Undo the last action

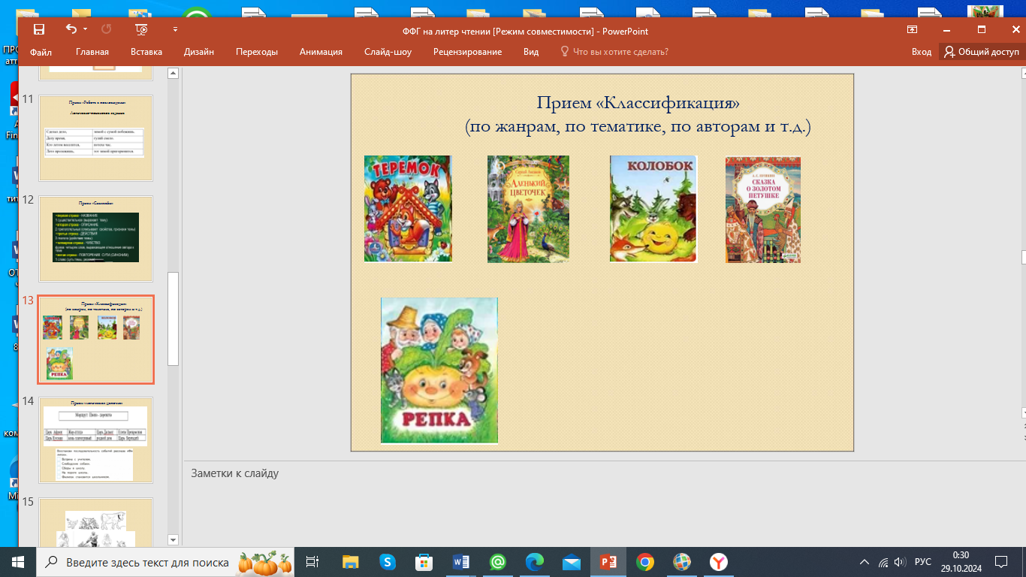[71, 29]
